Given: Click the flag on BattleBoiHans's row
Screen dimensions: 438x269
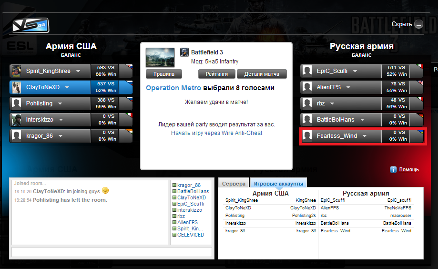Looking at the screenshot, I should 420,115.
